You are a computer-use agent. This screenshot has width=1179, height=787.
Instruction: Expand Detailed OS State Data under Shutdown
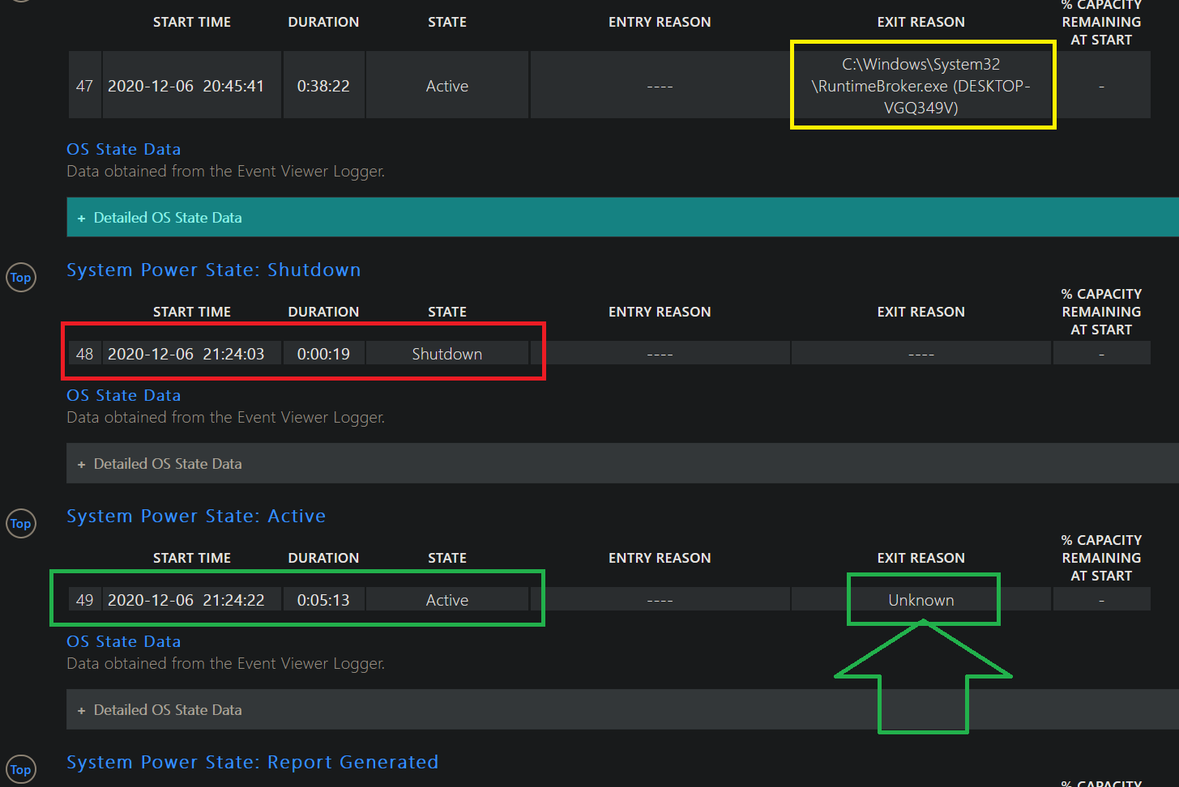pos(622,463)
